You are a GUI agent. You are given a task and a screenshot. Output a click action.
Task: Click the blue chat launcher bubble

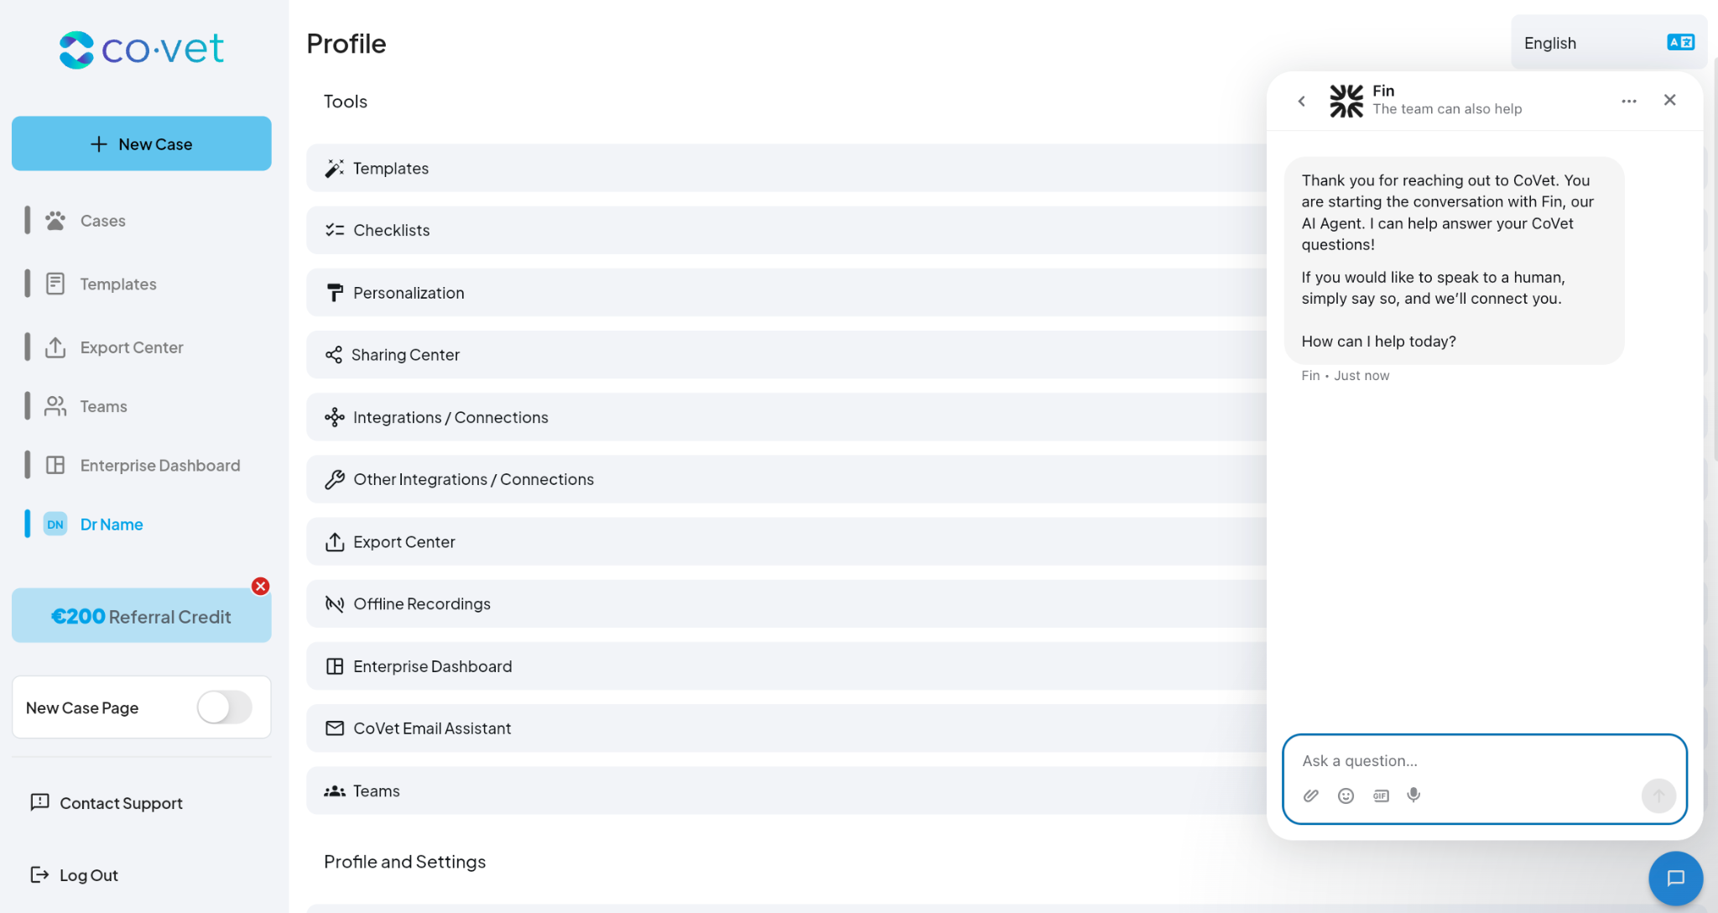point(1675,878)
